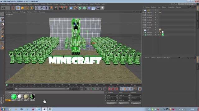
Task: Open the viewport Caméras menu
Action: [x=15, y=12]
